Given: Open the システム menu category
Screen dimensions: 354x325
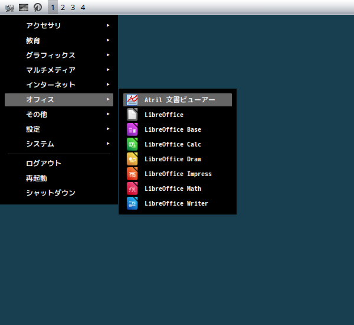Looking at the screenshot, I should pyautogui.click(x=59, y=144).
